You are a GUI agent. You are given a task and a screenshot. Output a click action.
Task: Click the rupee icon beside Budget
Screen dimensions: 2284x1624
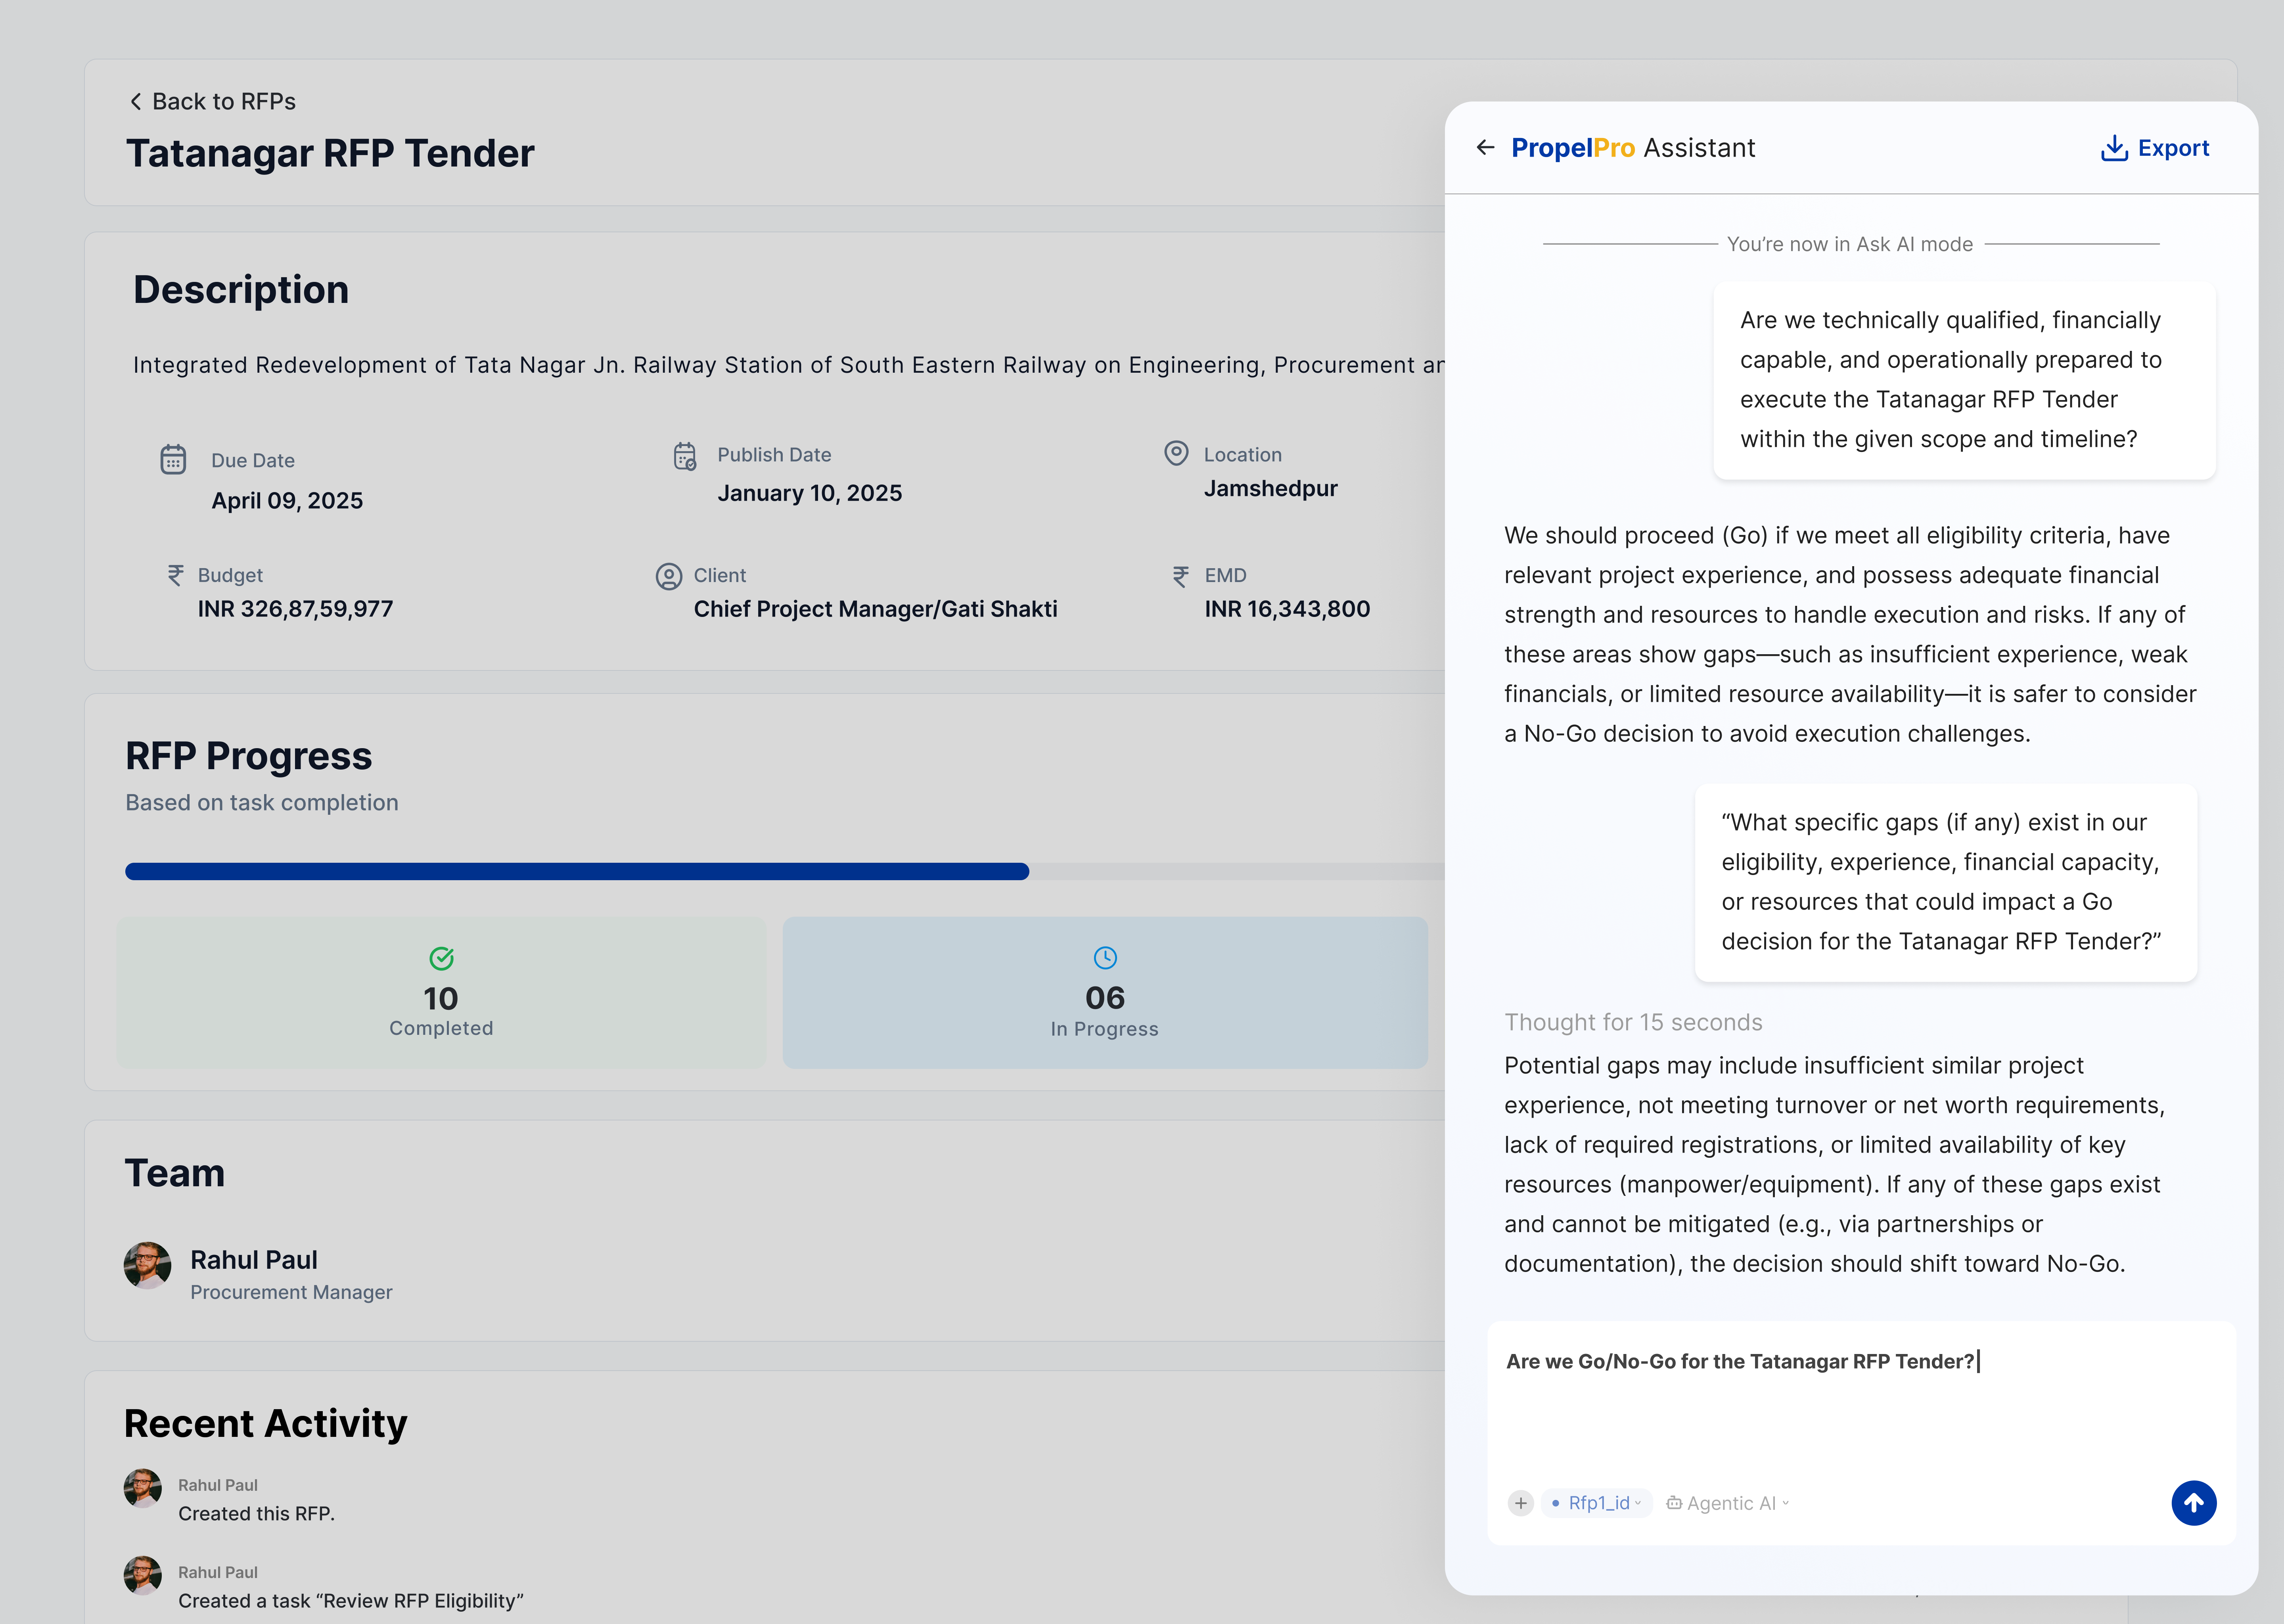[x=177, y=575]
